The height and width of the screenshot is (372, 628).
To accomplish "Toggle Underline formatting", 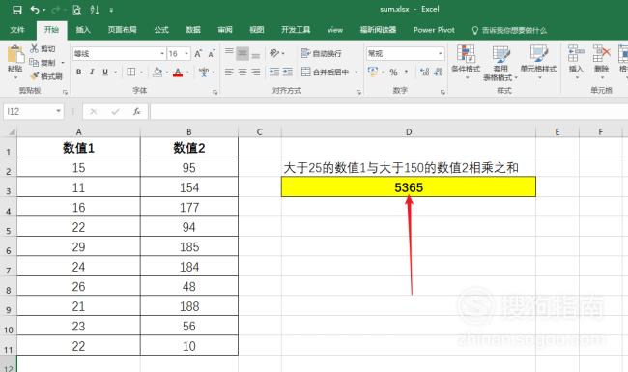I will pos(105,72).
